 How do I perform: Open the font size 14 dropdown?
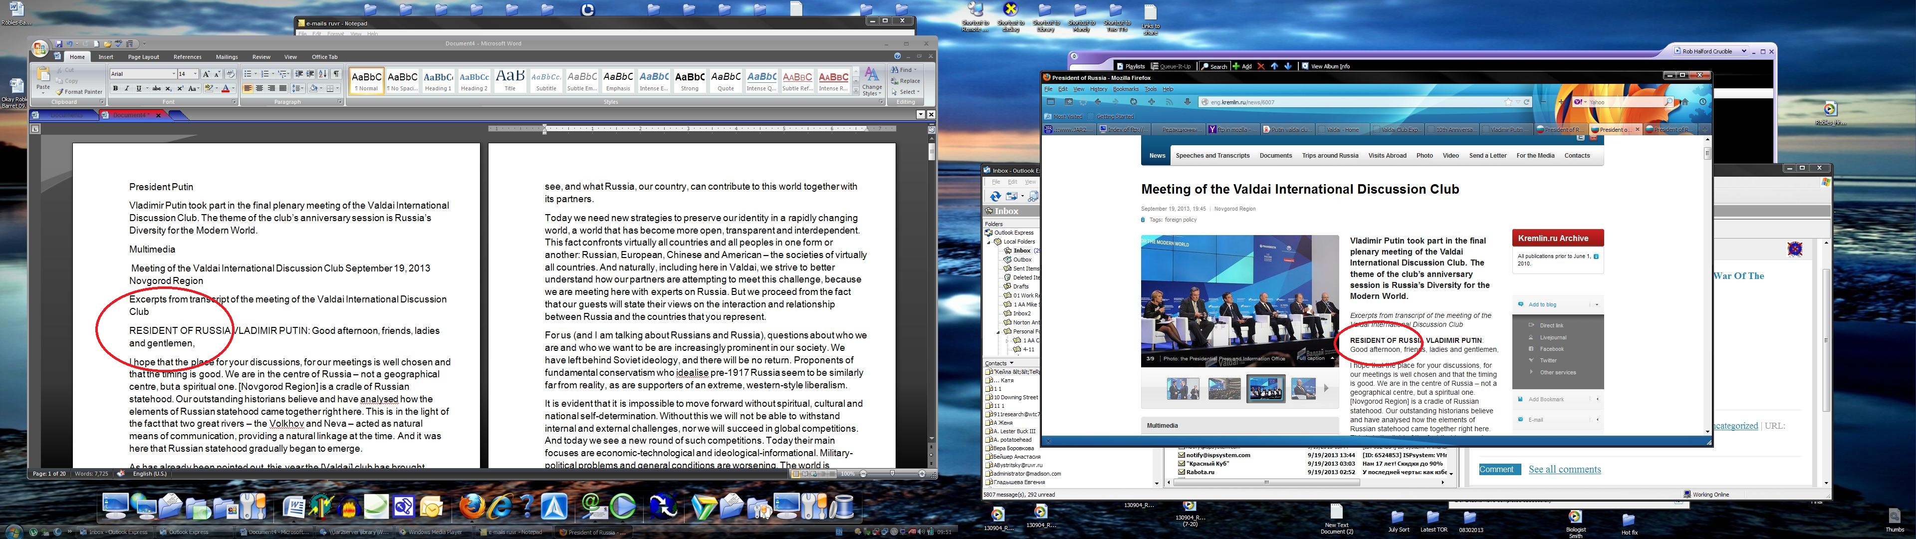pyautogui.click(x=196, y=74)
